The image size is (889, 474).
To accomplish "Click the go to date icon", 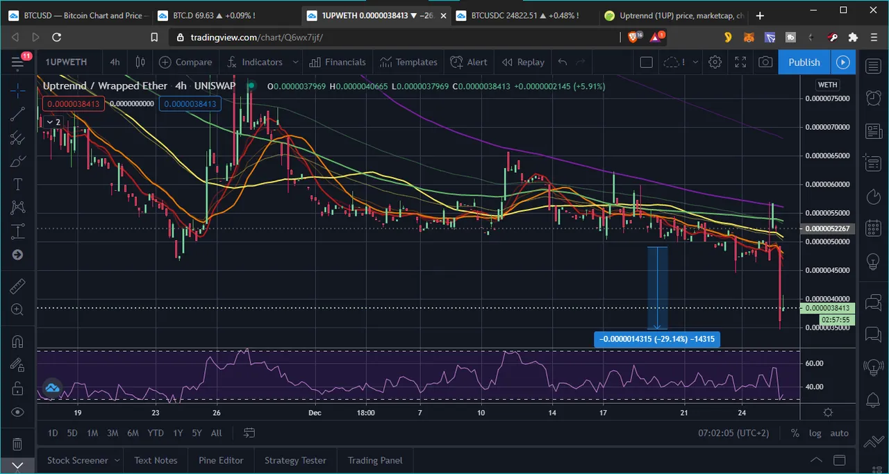I will [x=249, y=433].
